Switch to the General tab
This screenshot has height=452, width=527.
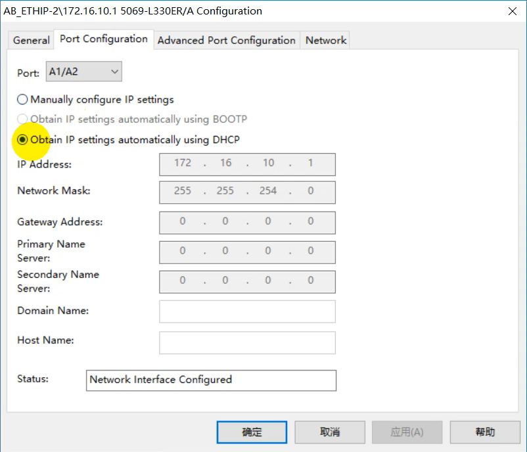point(31,40)
